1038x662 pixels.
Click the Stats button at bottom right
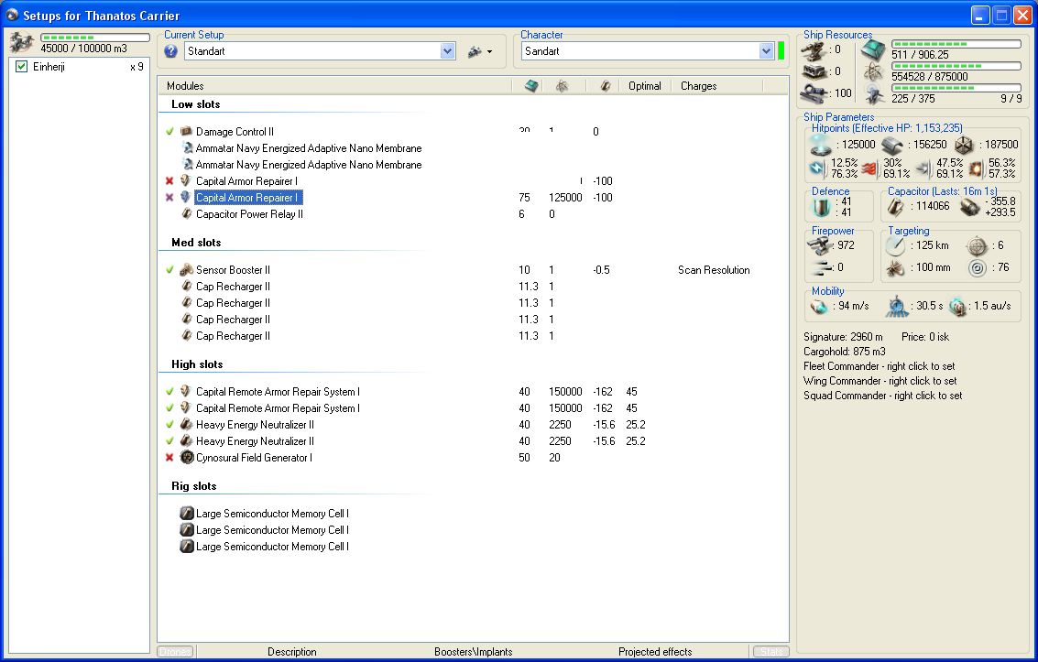pyautogui.click(x=771, y=651)
